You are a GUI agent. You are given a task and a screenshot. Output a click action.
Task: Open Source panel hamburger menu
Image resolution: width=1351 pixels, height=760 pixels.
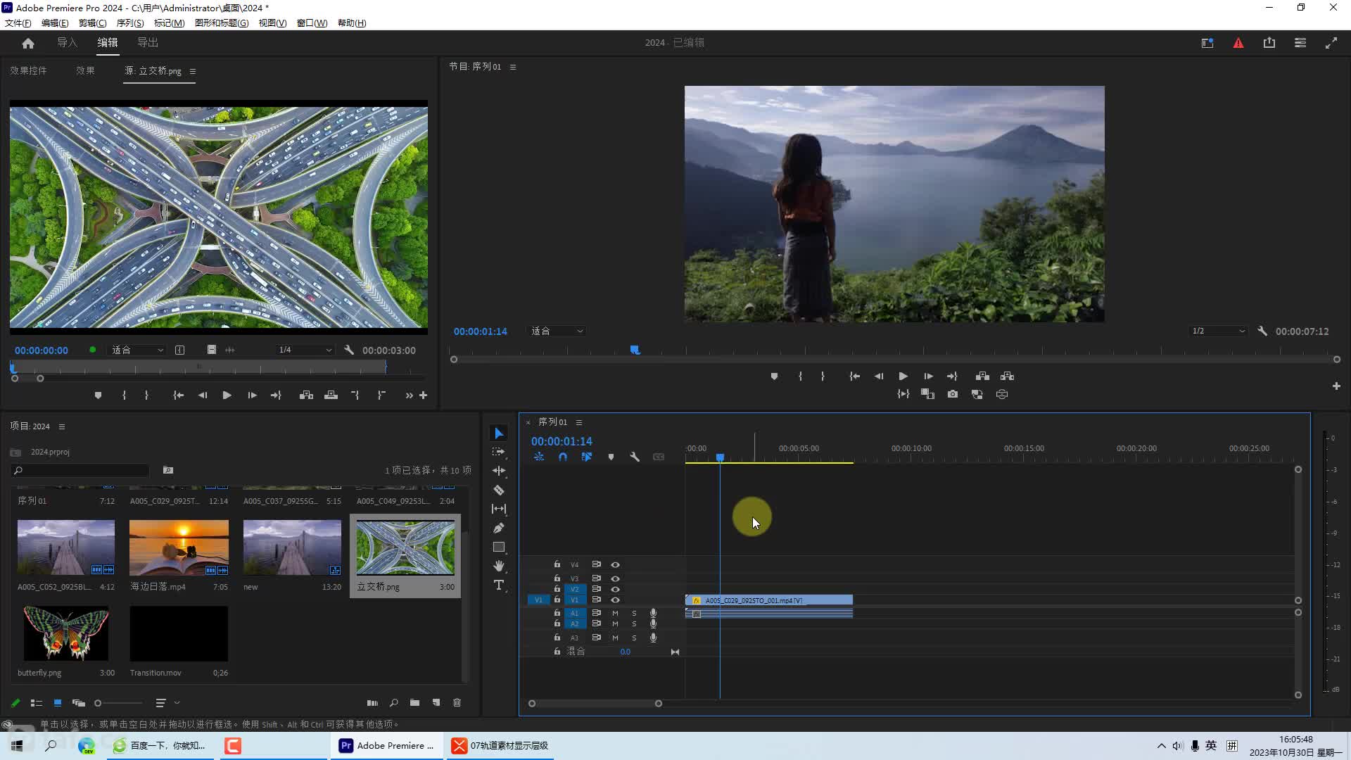coord(193,71)
